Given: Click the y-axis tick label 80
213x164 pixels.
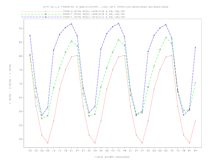Looking at the screenshot, I should 20,56.
